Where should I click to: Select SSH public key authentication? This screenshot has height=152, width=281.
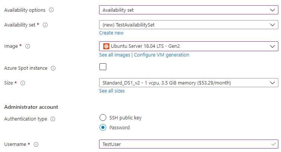click(103, 118)
